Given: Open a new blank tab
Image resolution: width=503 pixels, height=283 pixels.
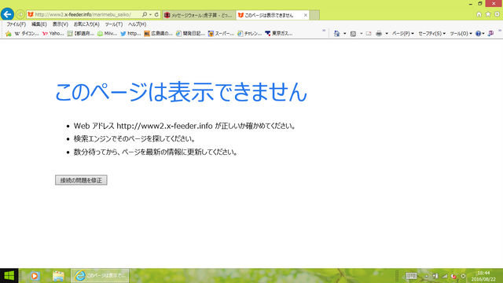Looking at the screenshot, I should click(x=314, y=15).
